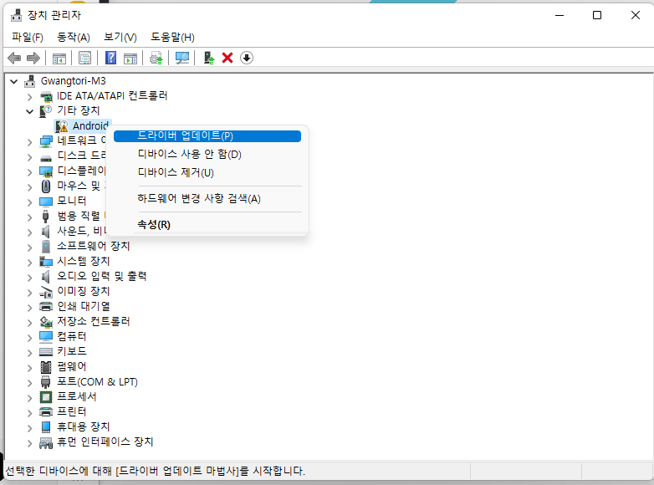Select the 범용 직렬 tree row
Viewport: 654px width, 485px height.
point(73,216)
